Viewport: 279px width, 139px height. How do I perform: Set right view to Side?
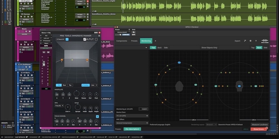click(x=266, y=48)
